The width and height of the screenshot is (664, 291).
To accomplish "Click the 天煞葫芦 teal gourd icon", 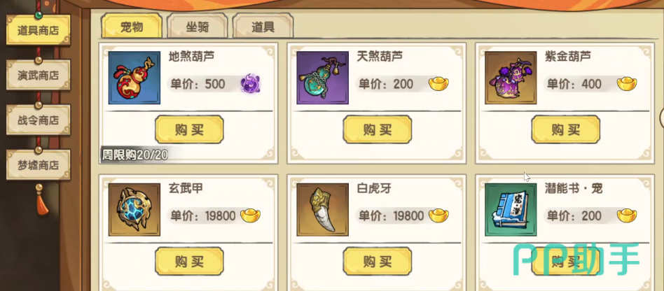I will [322, 78].
